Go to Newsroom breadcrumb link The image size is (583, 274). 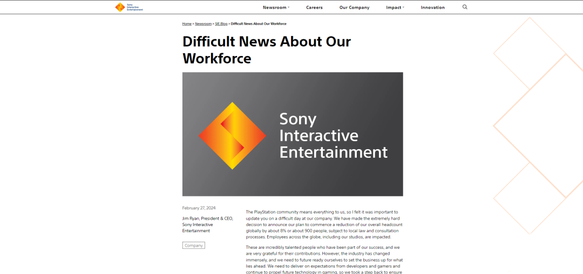(x=203, y=24)
